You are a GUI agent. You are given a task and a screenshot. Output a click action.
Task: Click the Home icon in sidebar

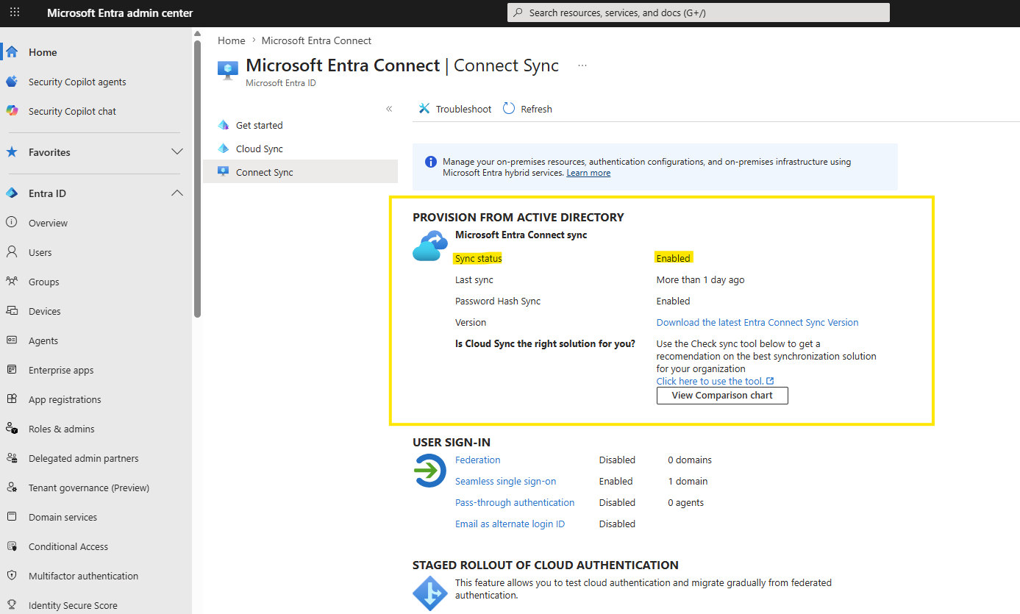pos(12,52)
